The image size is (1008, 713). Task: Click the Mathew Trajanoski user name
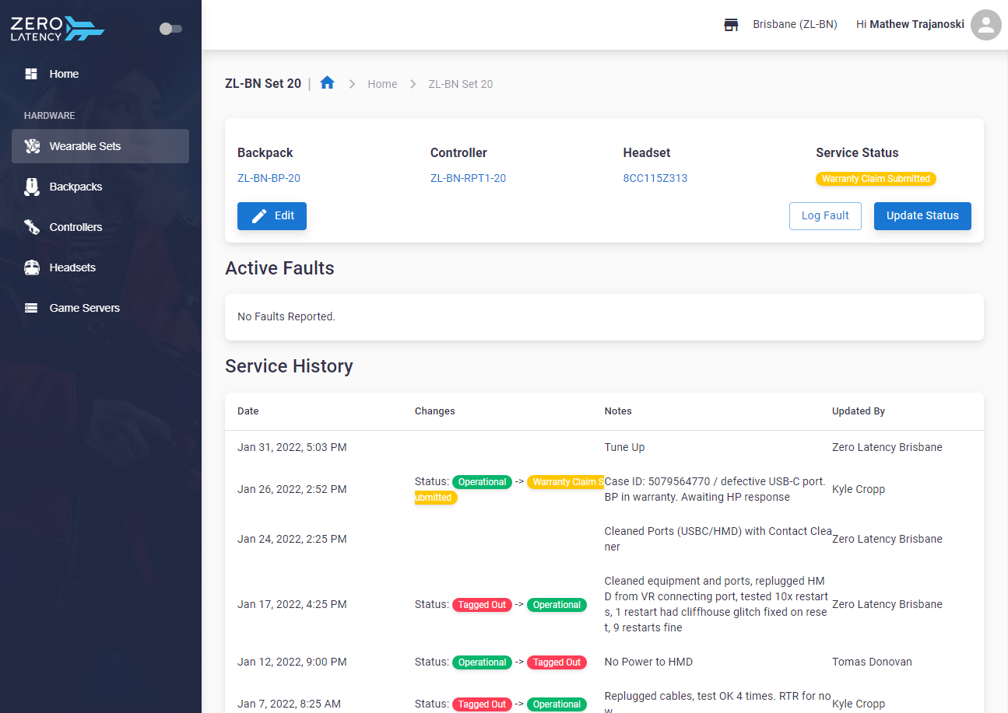click(x=917, y=25)
